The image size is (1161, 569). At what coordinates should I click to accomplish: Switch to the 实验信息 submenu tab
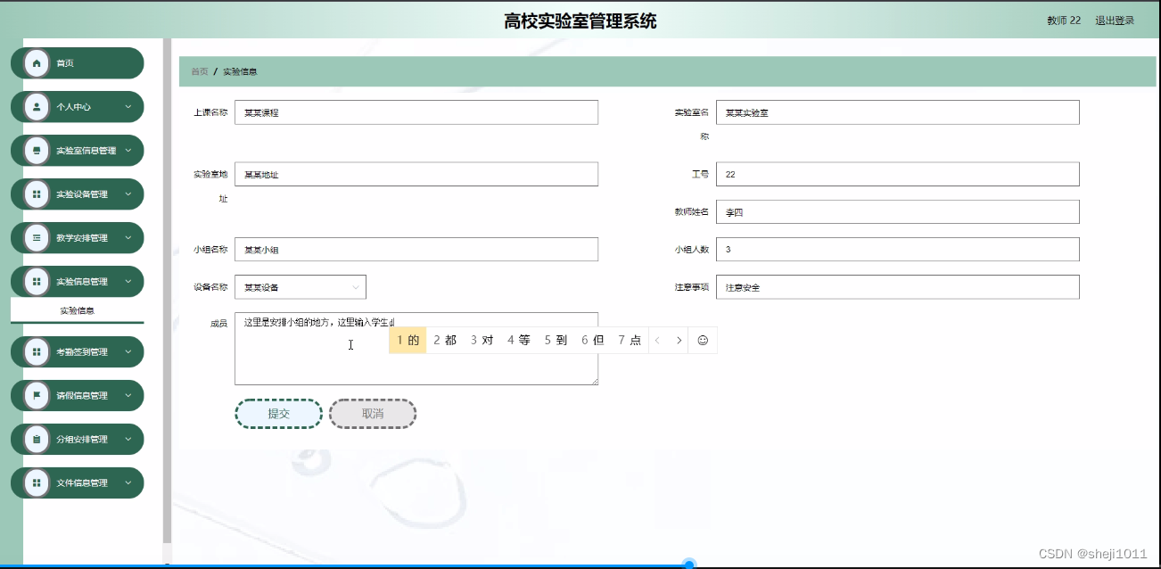point(77,310)
